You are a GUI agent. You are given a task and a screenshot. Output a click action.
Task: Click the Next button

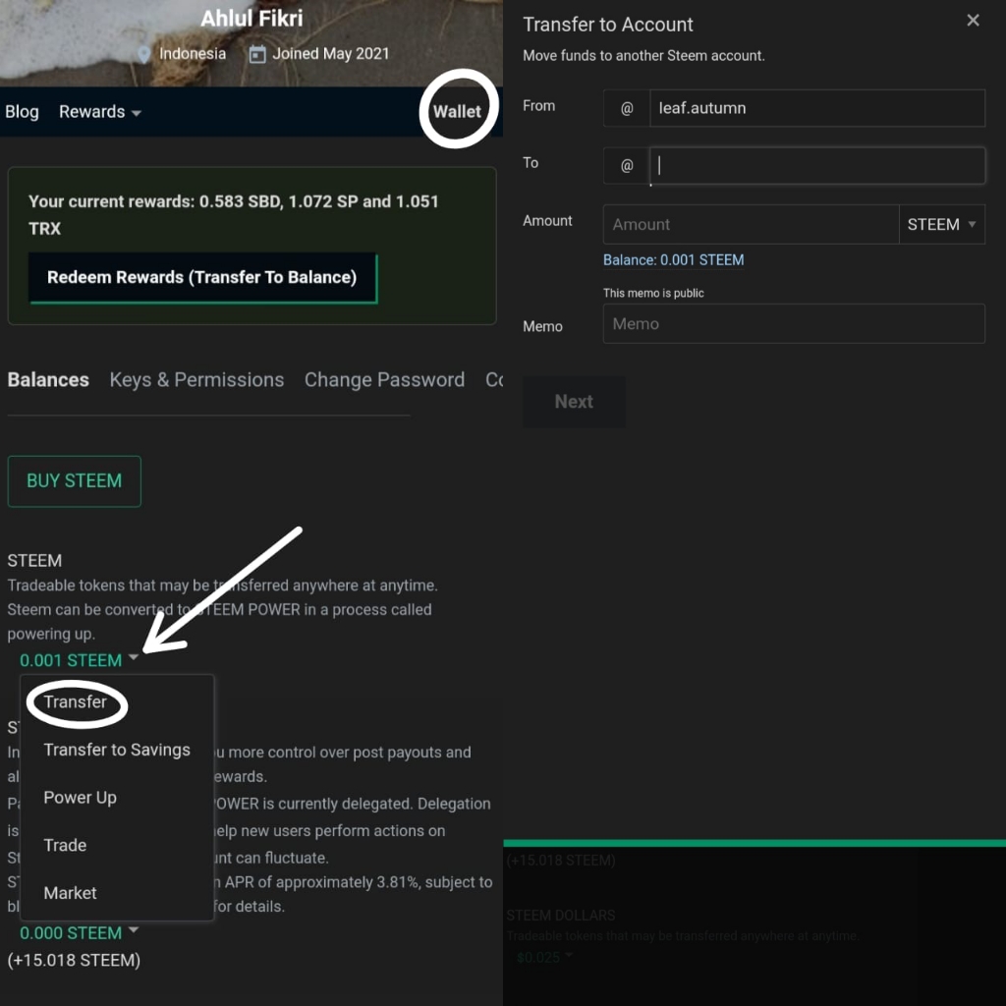(574, 402)
